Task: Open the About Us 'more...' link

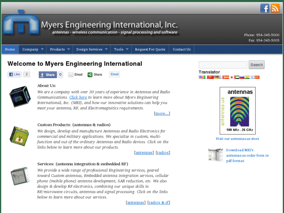Action: click(162, 113)
